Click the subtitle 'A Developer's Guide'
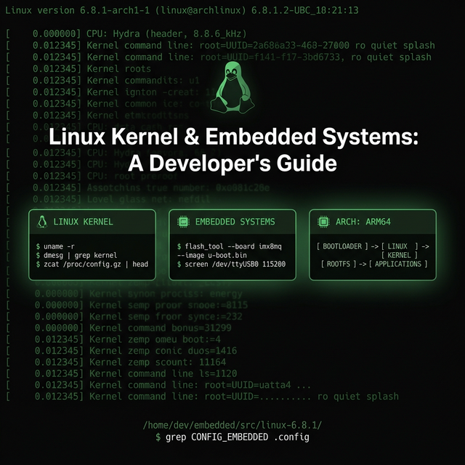Viewport: 465px width, 465px height. point(232,163)
